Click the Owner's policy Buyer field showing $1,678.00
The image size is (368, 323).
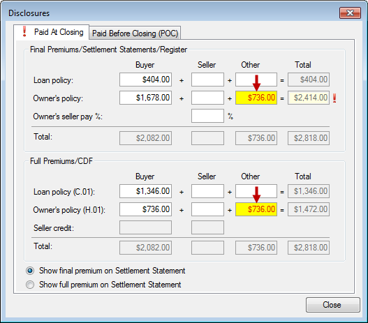(x=145, y=98)
